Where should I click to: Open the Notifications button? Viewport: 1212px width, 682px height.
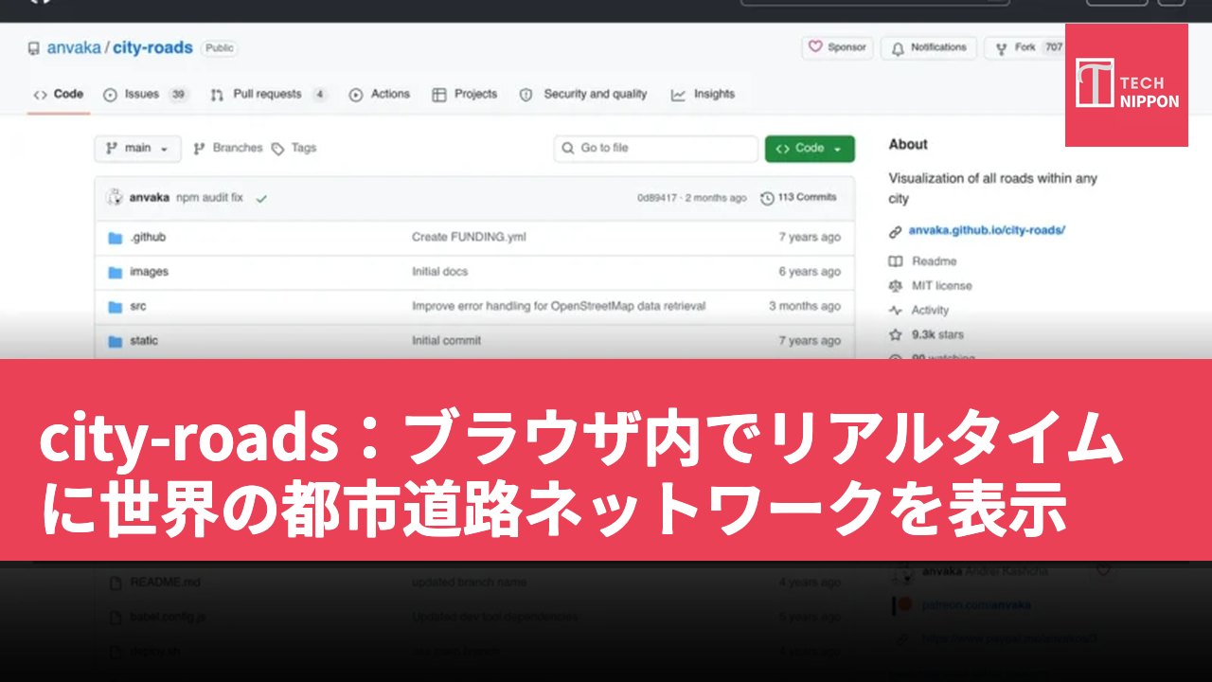929,47
